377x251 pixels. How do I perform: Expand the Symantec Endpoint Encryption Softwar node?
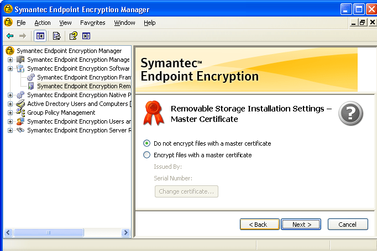click(10, 68)
